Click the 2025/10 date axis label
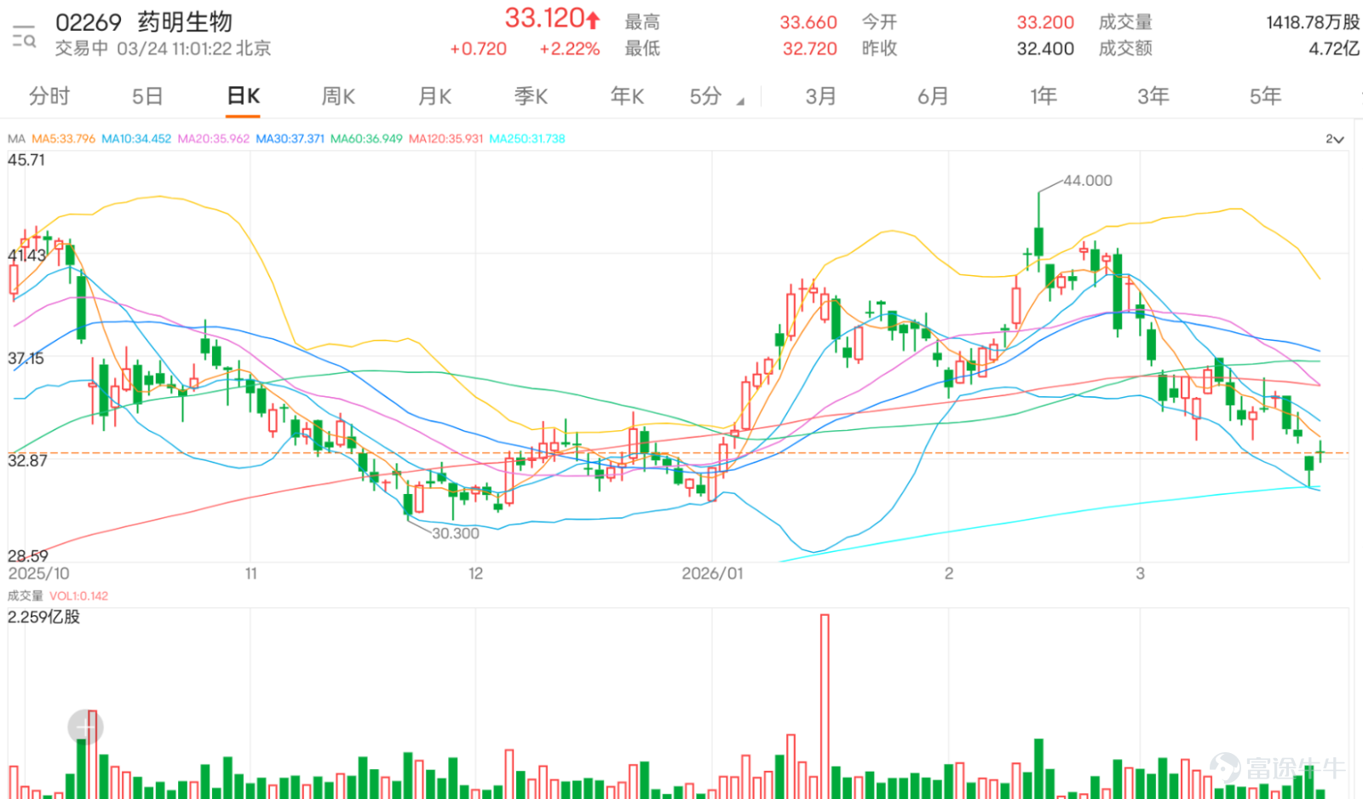 click(x=38, y=574)
